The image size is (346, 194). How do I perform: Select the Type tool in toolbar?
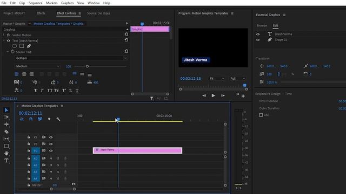tap(6, 161)
